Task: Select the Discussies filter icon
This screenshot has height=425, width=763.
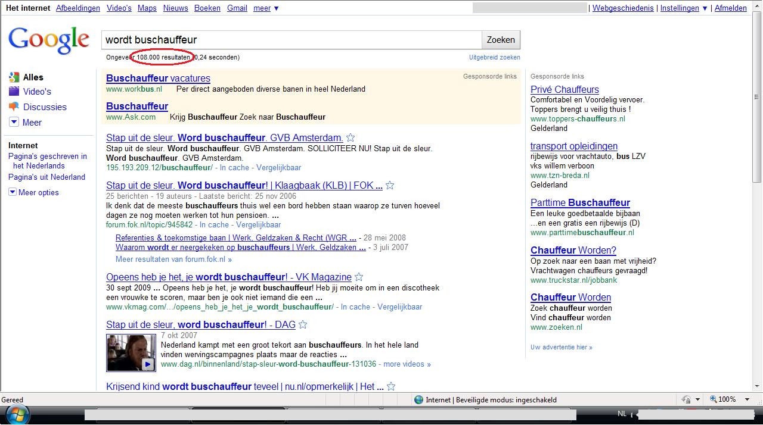Action: 14,107
